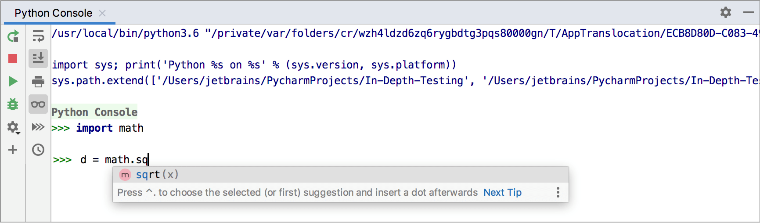Viewport: 760px width, 223px height.
Task: Select the Python Console tab
Action: [53, 13]
